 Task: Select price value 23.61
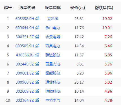[x=79, y=19]
